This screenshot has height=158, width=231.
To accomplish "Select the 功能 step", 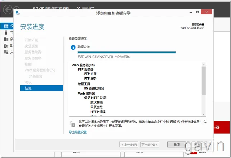I will (x=28, y=64).
